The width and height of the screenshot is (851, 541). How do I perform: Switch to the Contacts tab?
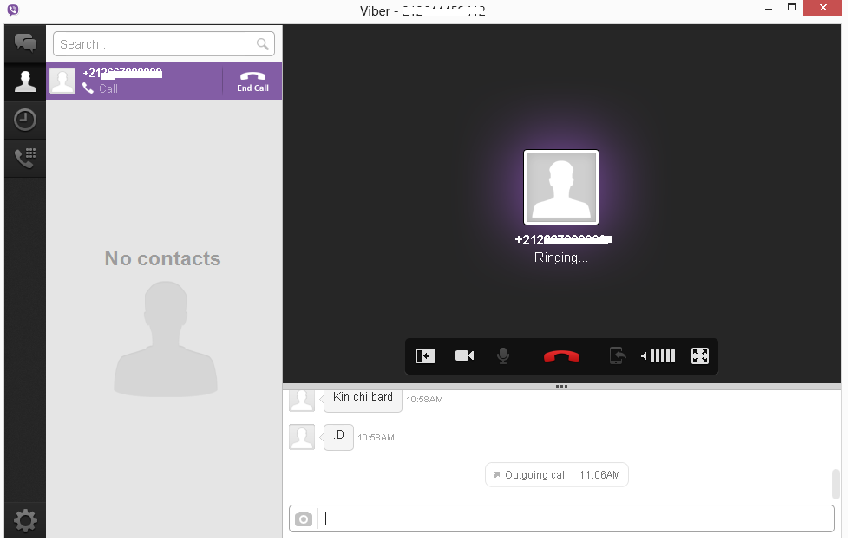(x=24, y=81)
